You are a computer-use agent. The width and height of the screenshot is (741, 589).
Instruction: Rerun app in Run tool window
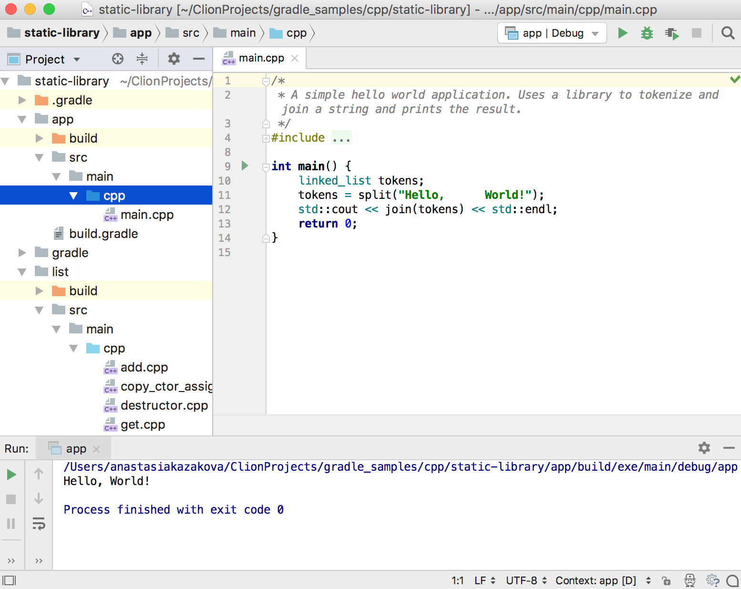[x=11, y=474]
